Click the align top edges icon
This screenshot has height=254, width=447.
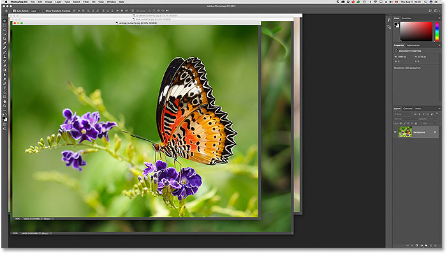[75, 11]
